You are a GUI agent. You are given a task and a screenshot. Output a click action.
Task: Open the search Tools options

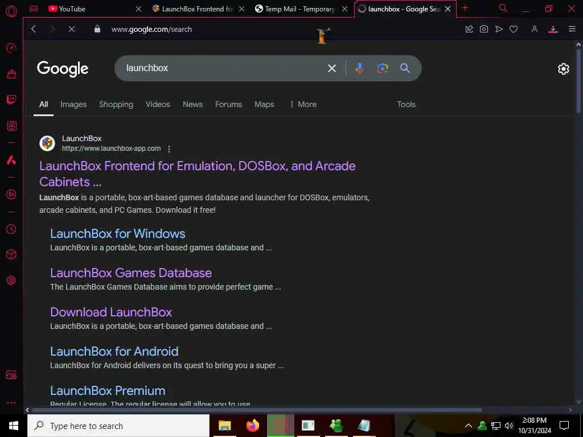406,105
